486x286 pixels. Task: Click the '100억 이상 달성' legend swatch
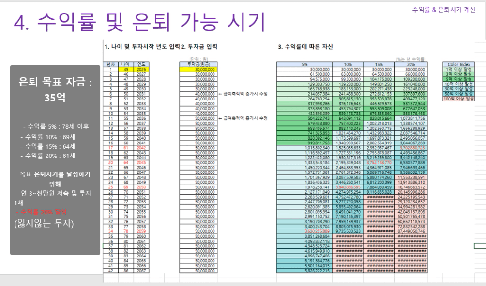(x=459, y=99)
